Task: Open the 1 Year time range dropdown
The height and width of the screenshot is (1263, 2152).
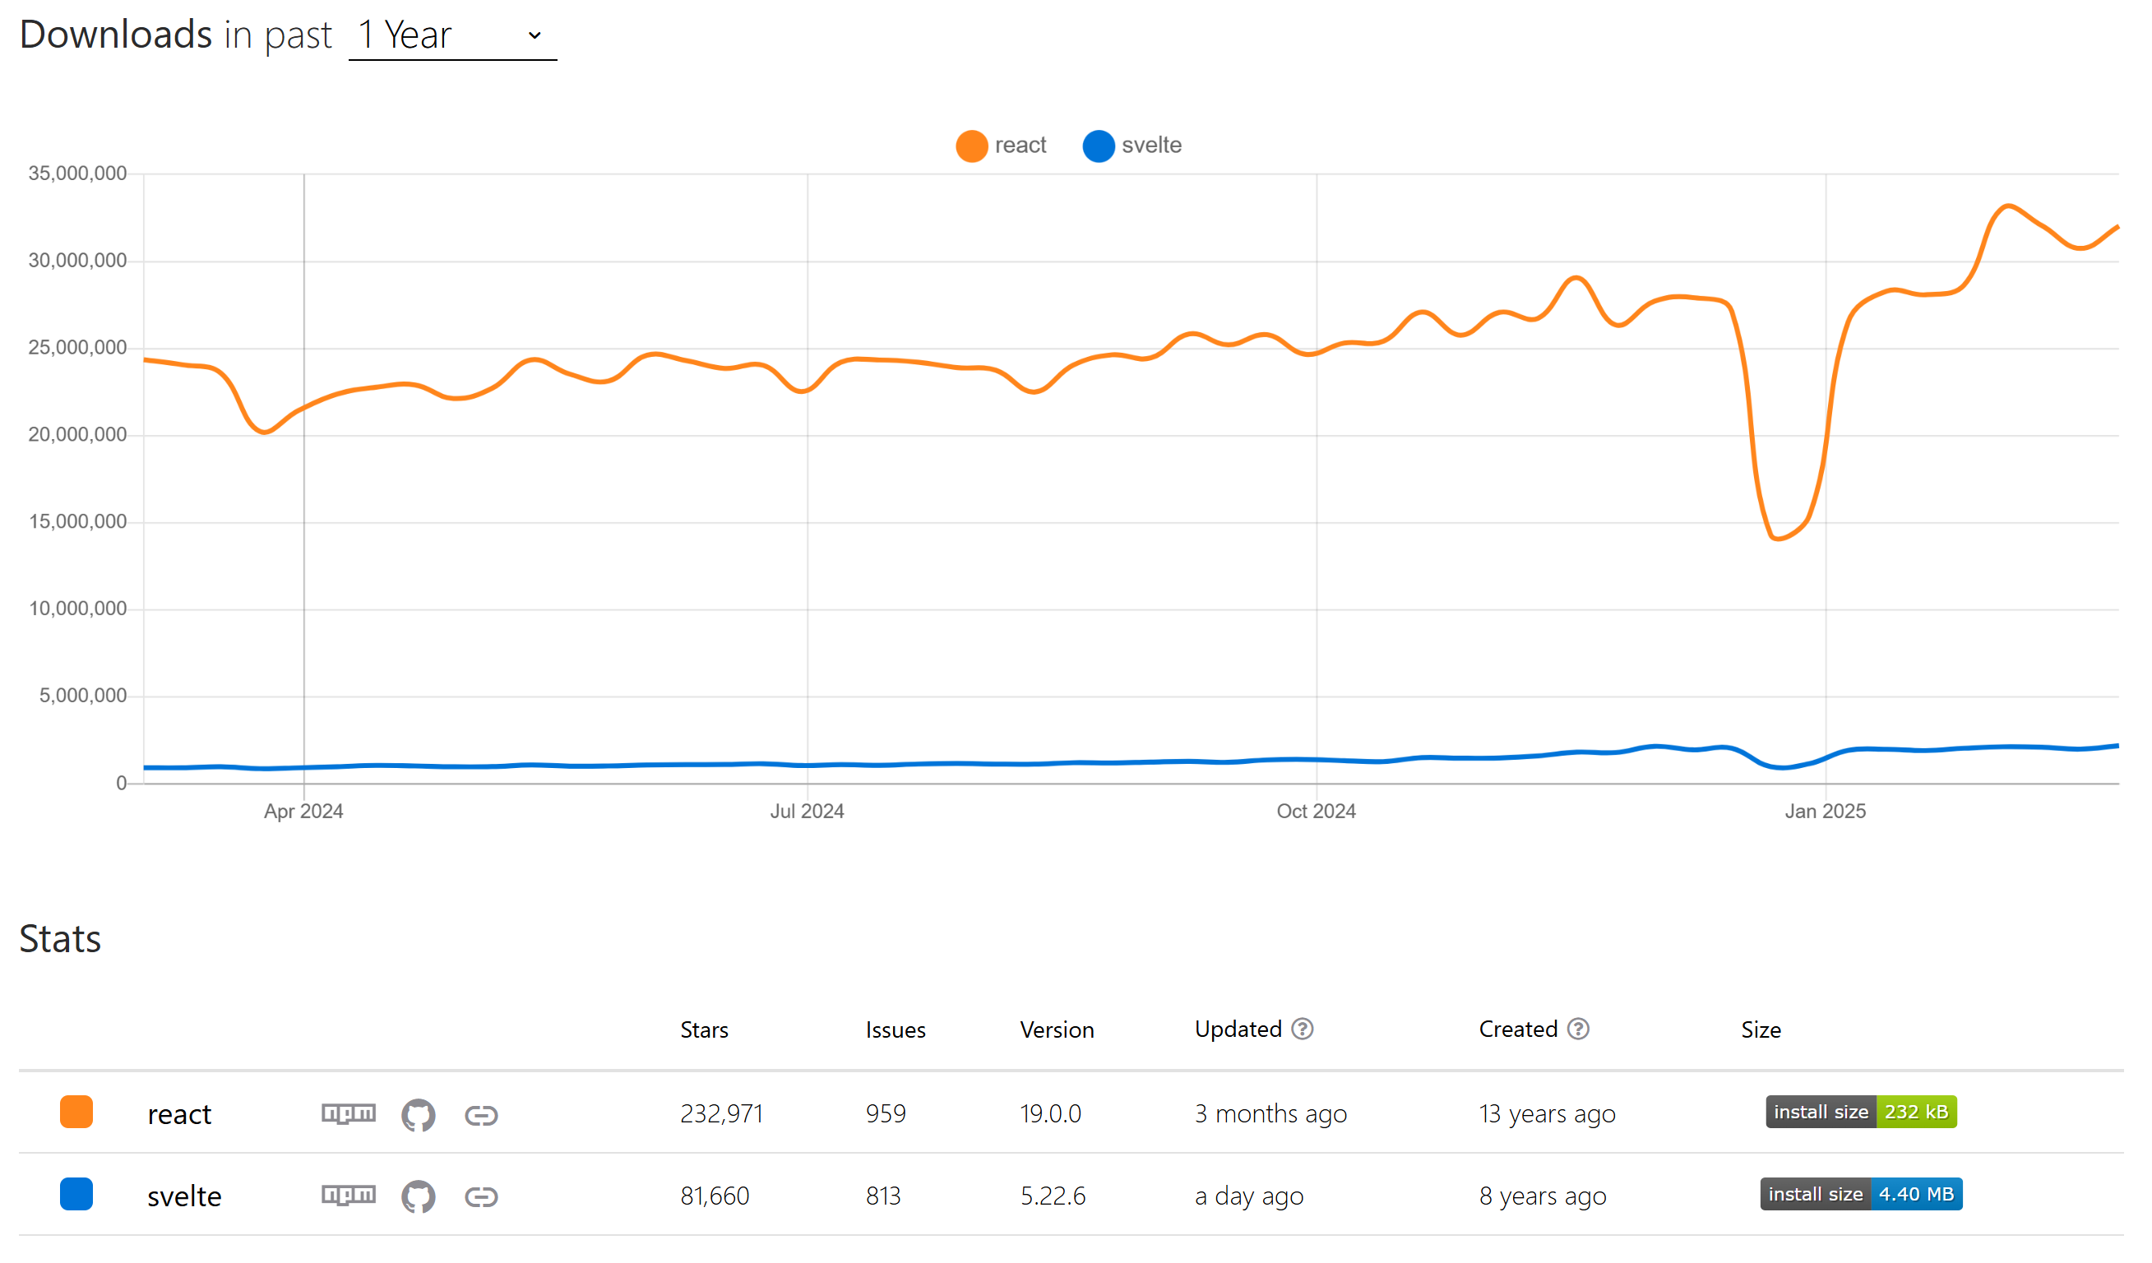Action: coord(452,36)
